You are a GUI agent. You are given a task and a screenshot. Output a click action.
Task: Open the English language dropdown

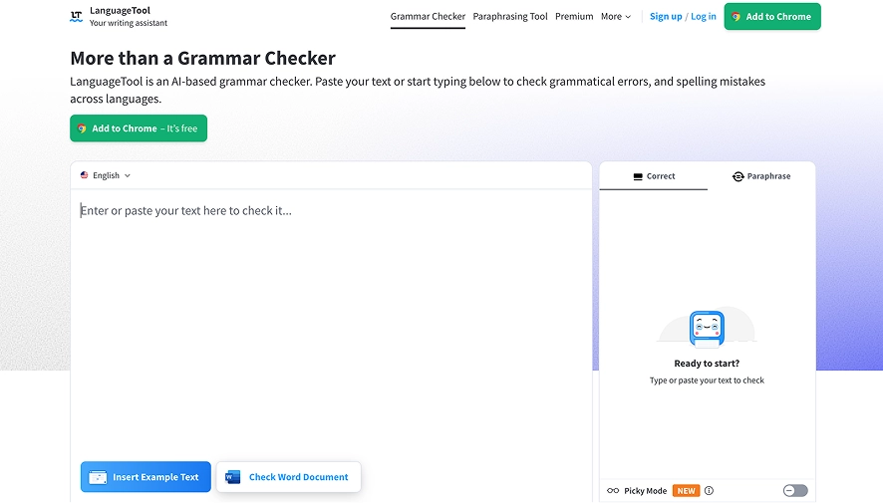tap(106, 175)
